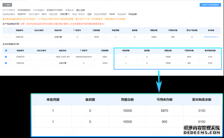Viewport: 224px width, 138px height.
Task: Click the C2940737 product code cell
Action: [x=20, y=57]
